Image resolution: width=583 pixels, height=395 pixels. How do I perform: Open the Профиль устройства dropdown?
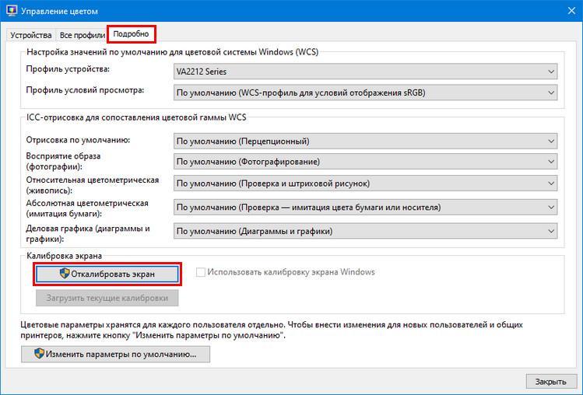tap(365, 72)
